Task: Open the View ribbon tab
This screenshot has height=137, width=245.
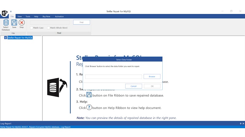Action: [x=20, y=16]
